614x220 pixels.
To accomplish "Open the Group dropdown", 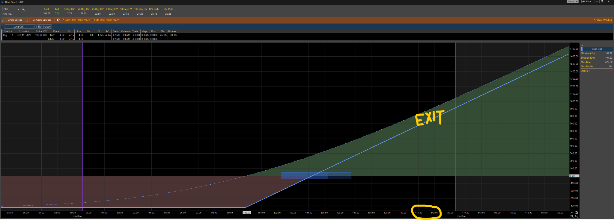I will (x=573, y=1).
